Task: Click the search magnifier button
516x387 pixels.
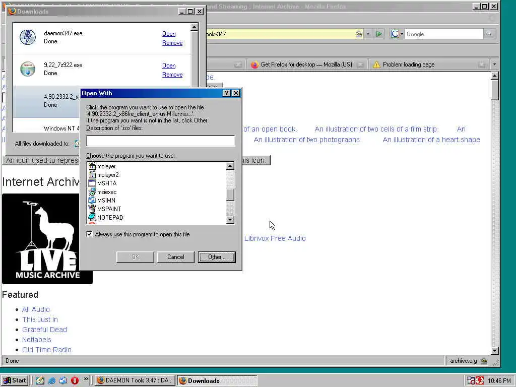Action: click(x=489, y=34)
